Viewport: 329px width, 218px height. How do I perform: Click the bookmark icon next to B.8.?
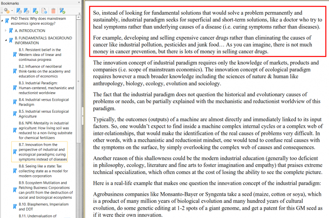point(15,171)
